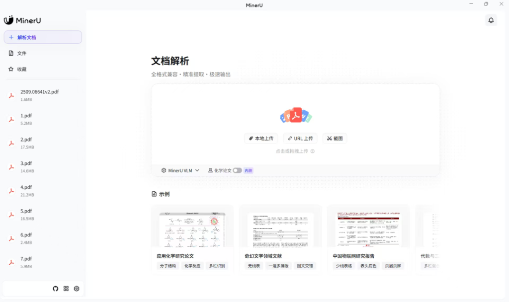Collapse the MinerU VLM dropdown arrow
This screenshot has width=509, height=302.
pos(197,170)
